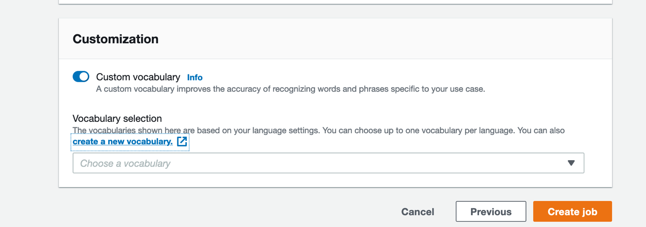Expand the vocabulary dropdown arrow
The height and width of the screenshot is (227, 646).
click(x=571, y=163)
